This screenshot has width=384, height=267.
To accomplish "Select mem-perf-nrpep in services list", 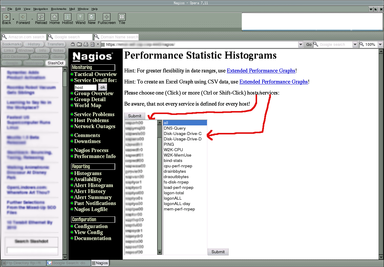I will click(185, 209).
